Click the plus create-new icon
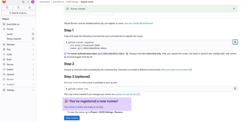The image size is (242, 122). pyautogui.click(x=28, y=2)
